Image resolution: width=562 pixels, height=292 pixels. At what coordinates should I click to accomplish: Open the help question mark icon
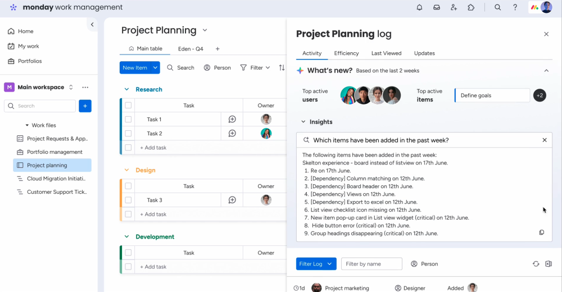pyautogui.click(x=515, y=7)
